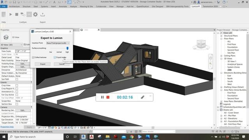This screenshot has width=249, height=140.
Task: Click the Save icon in quick access toolbar
Action: coord(14,2)
